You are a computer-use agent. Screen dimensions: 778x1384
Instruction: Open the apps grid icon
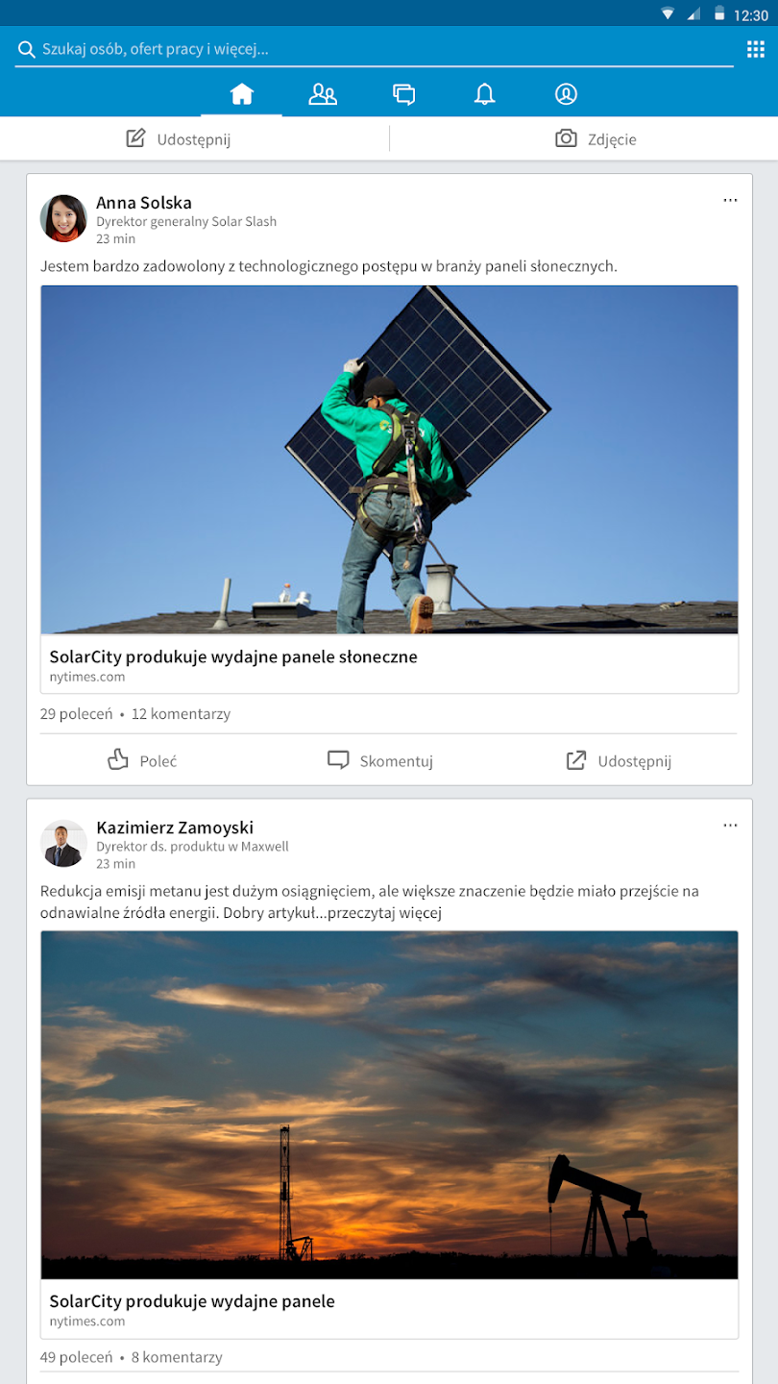[x=755, y=50]
